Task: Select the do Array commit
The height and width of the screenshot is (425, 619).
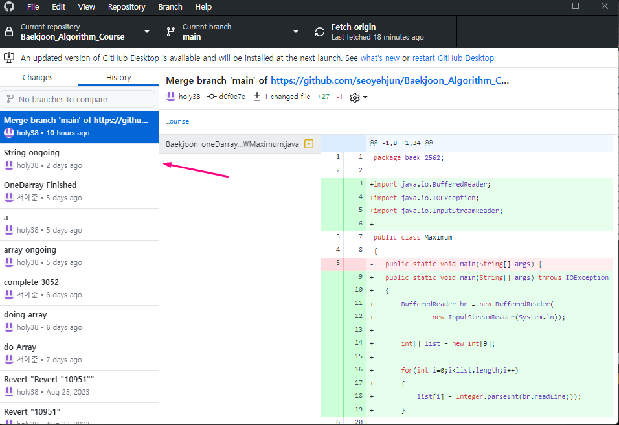Action: pyautogui.click(x=80, y=354)
